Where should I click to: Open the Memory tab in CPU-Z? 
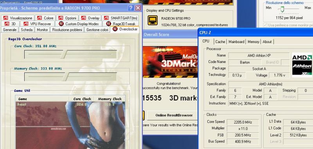tap(253, 42)
